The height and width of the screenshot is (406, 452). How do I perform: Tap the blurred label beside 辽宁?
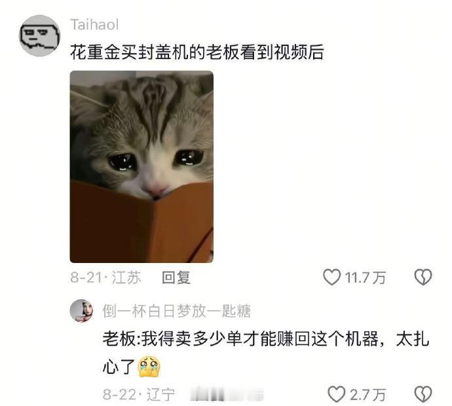tap(227, 395)
